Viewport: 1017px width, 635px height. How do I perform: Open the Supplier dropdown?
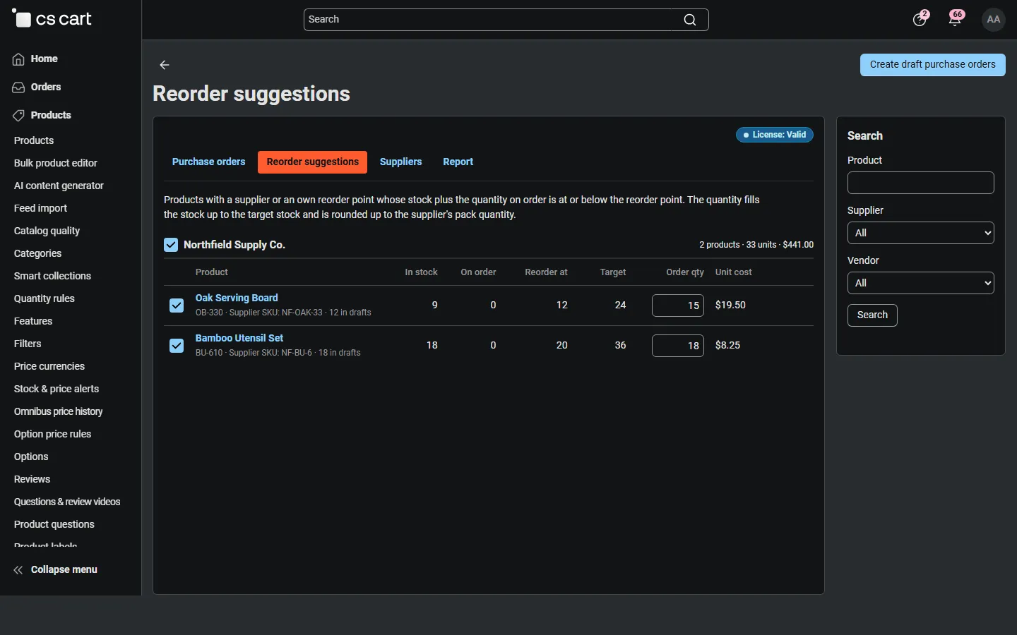point(920,233)
